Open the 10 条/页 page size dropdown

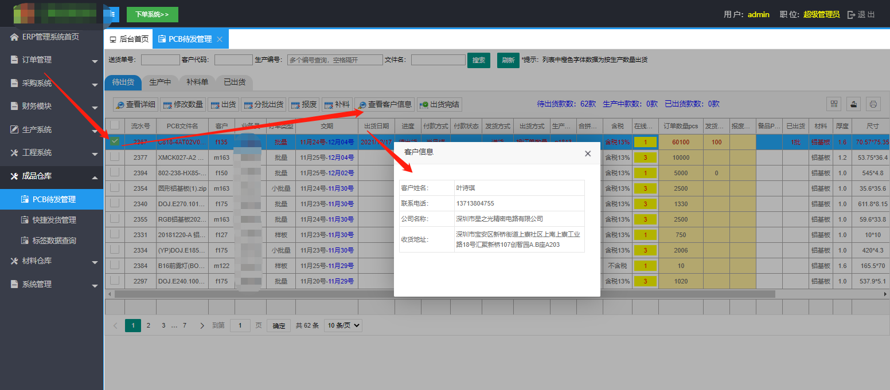(343, 325)
